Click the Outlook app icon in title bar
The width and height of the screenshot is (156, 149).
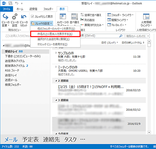click(4, 3)
